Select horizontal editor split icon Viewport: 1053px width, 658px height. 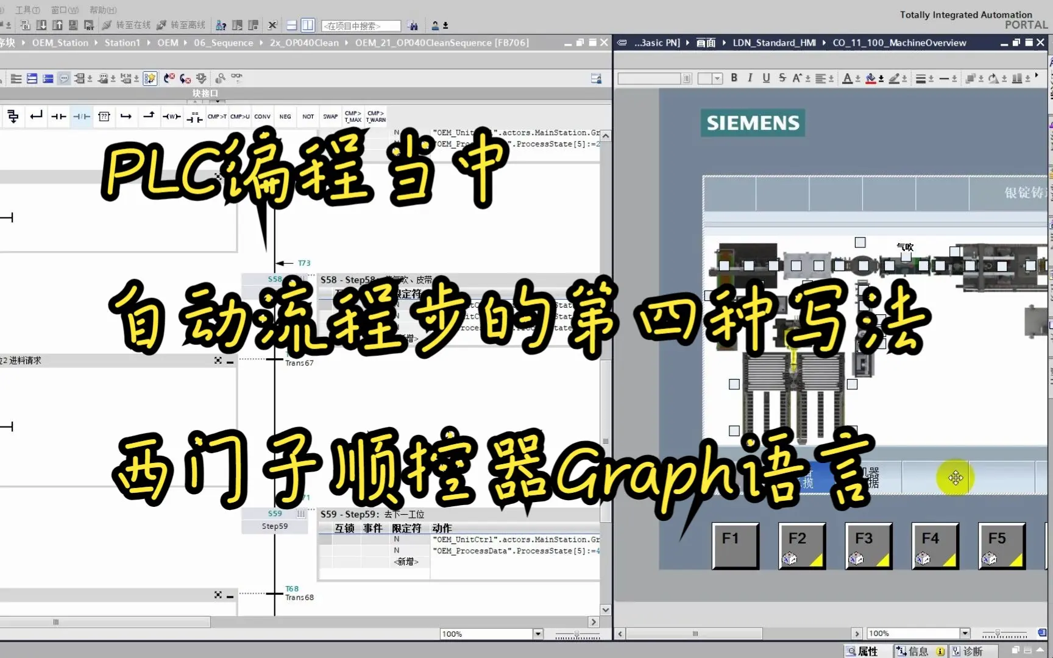click(x=292, y=25)
